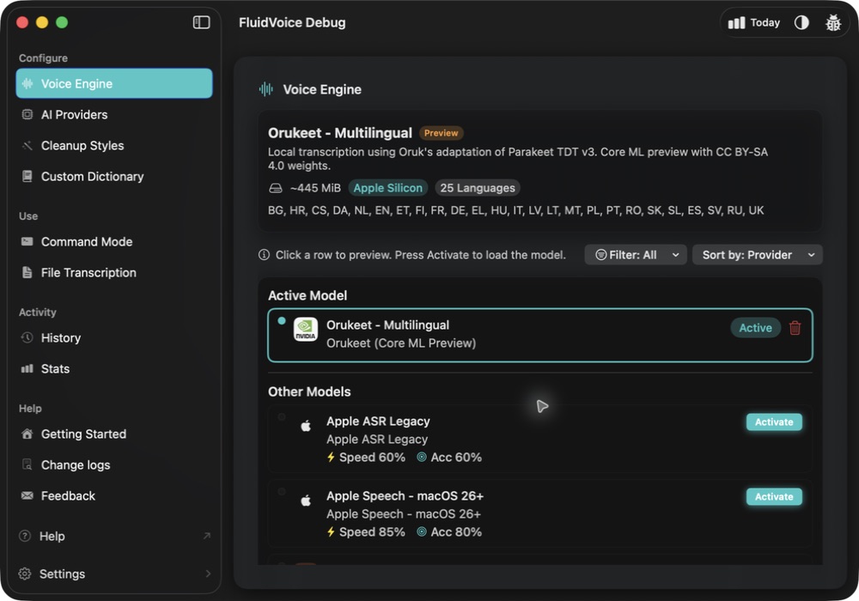
Task: Click the Feedback envelope icon
Action: (27, 496)
